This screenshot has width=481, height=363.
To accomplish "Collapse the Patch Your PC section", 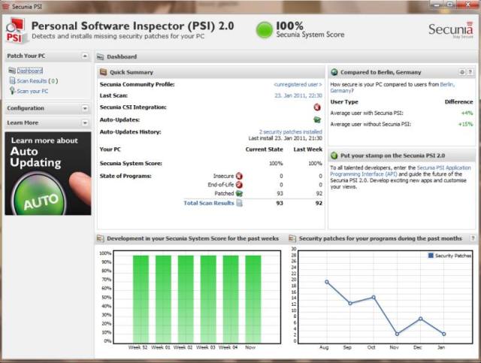I will [85, 56].
